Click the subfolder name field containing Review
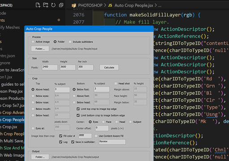The width and height of the screenshot is (229, 161). (x=112, y=142)
